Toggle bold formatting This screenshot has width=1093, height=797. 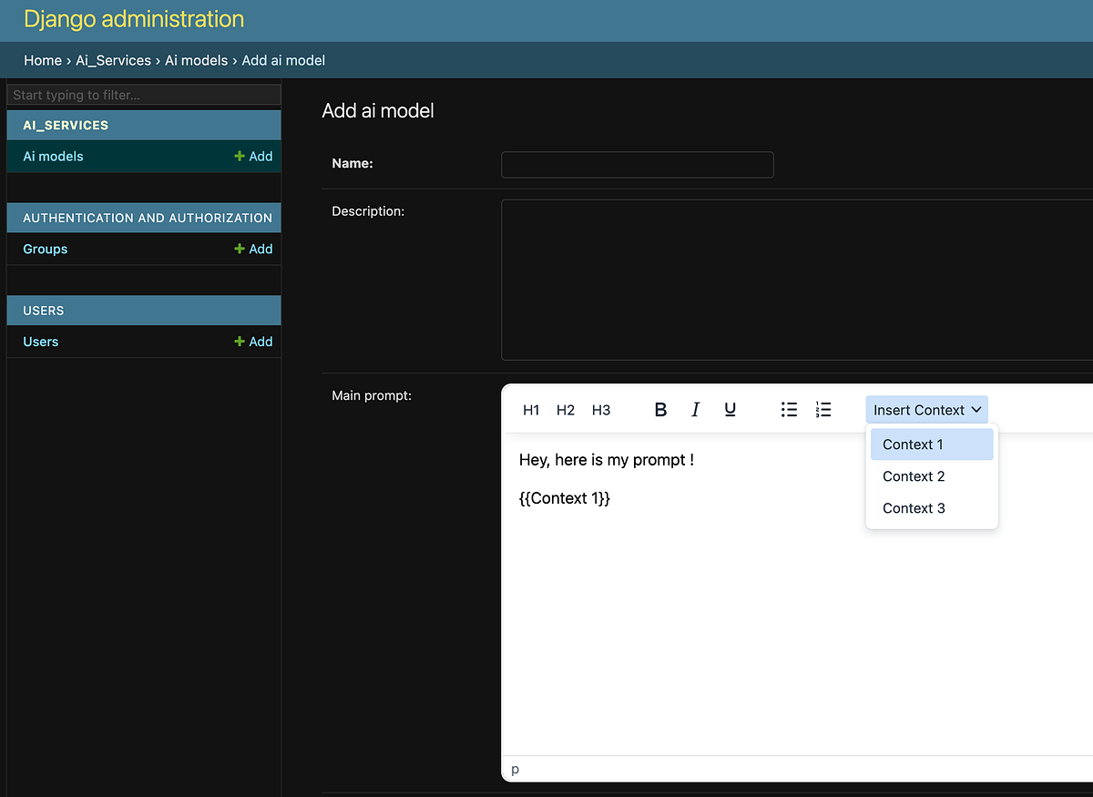point(660,409)
